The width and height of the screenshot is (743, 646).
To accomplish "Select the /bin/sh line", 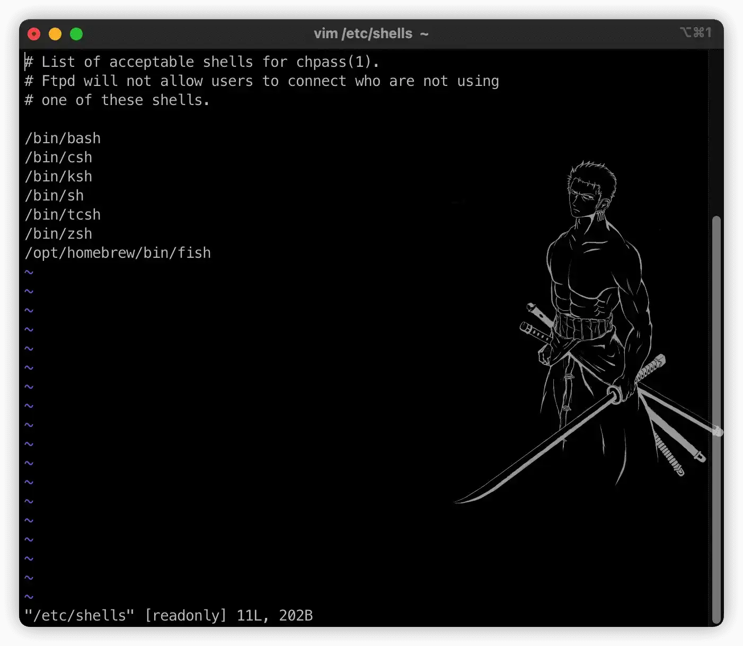I will click(54, 196).
